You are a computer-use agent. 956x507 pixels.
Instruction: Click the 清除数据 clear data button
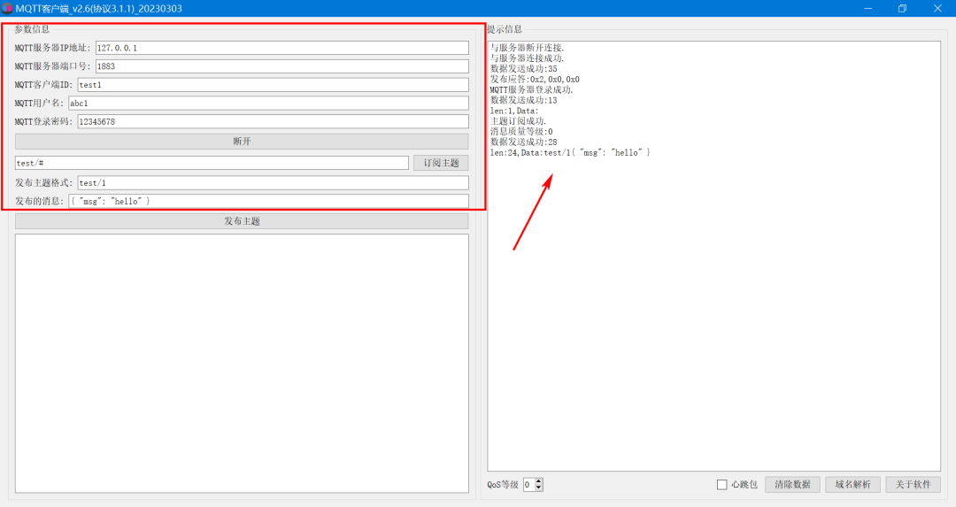792,485
